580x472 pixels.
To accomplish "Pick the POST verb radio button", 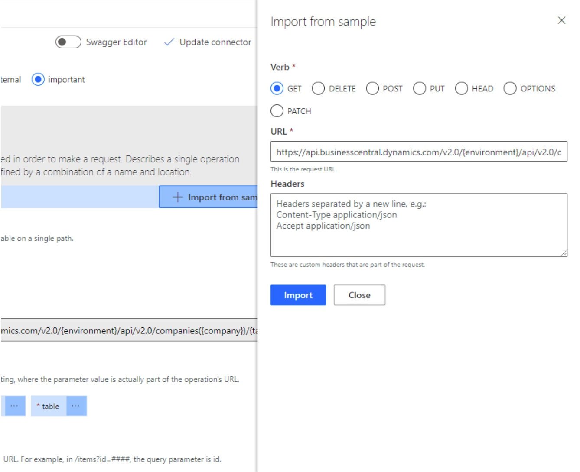I will 372,89.
